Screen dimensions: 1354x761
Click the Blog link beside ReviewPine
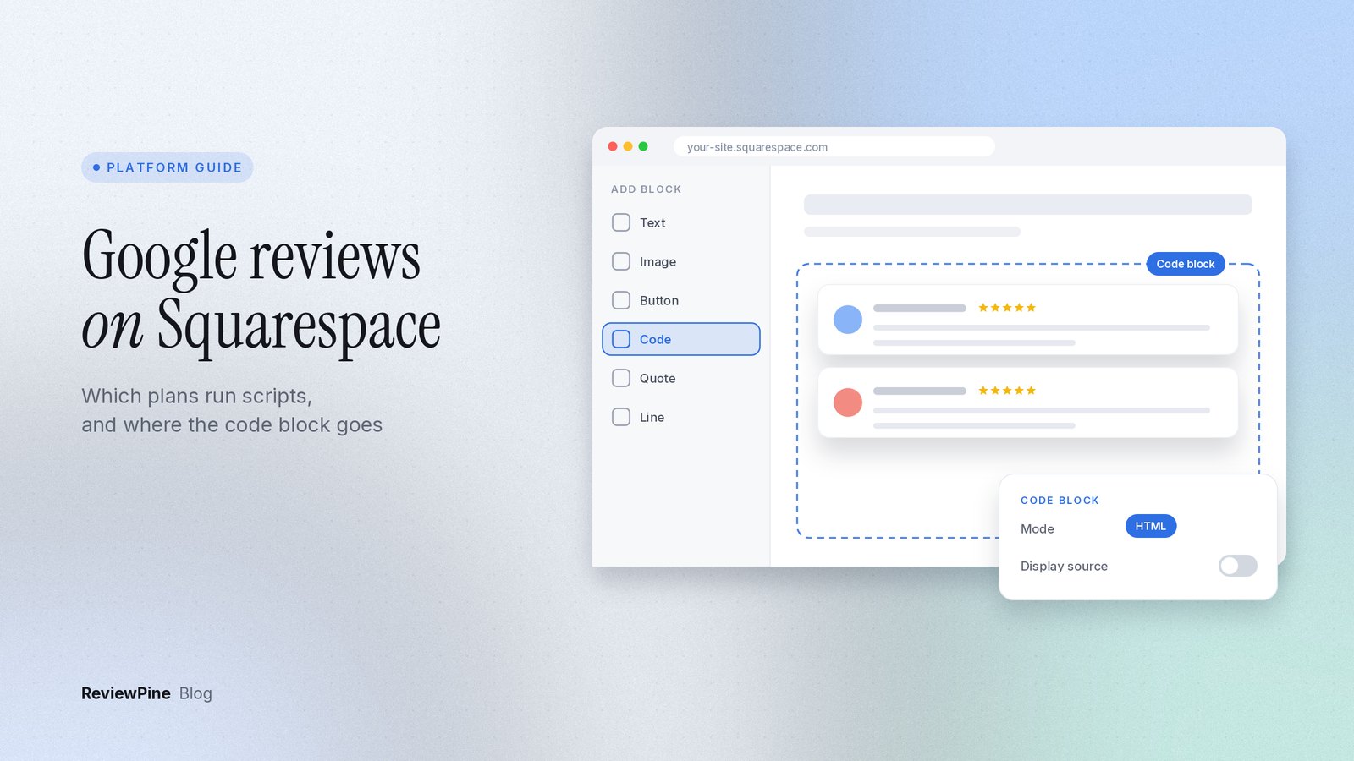click(195, 693)
